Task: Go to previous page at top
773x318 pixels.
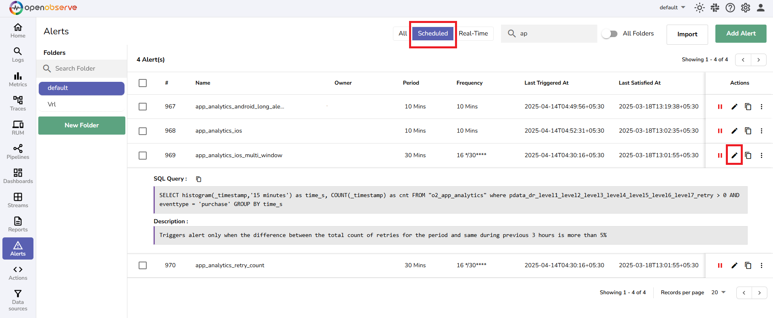Action: click(743, 60)
